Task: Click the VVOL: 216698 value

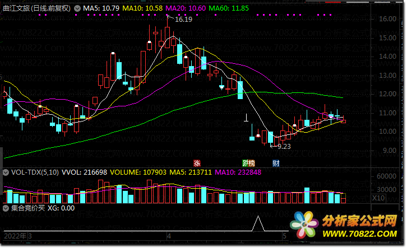Action: click(x=84, y=172)
